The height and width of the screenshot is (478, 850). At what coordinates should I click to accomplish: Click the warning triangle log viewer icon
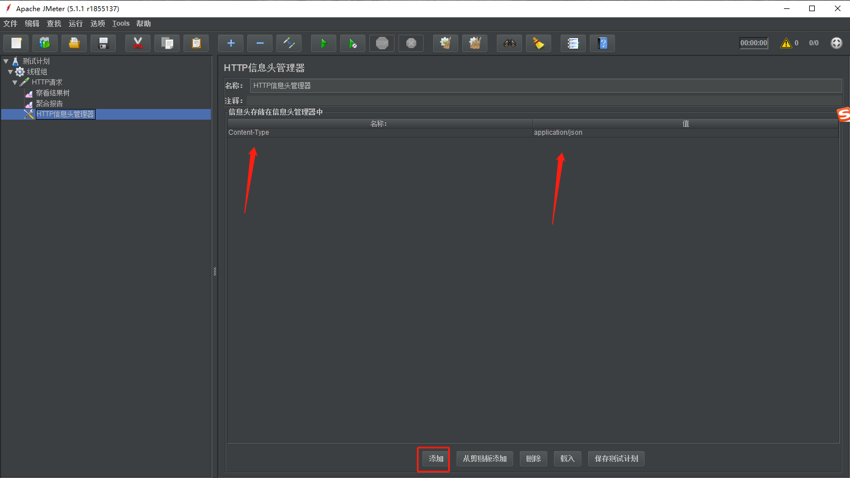point(786,43)
